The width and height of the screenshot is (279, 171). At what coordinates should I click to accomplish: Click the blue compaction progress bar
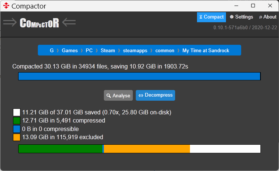pos(139,76)
